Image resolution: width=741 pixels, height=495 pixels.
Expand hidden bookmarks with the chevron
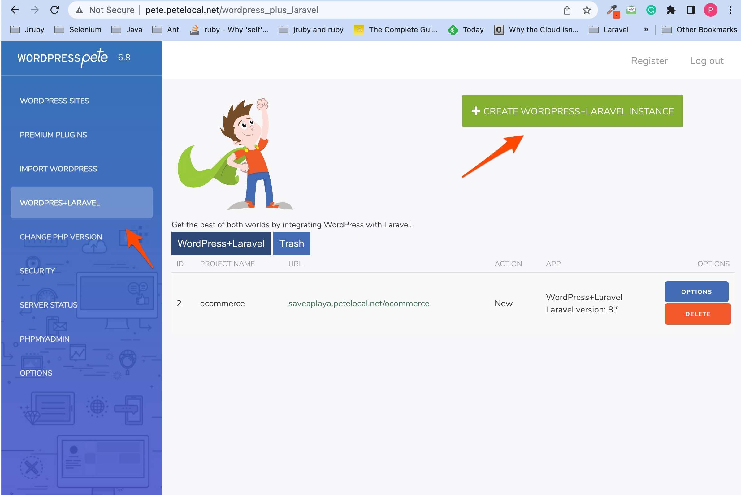(x=646, y=29)
